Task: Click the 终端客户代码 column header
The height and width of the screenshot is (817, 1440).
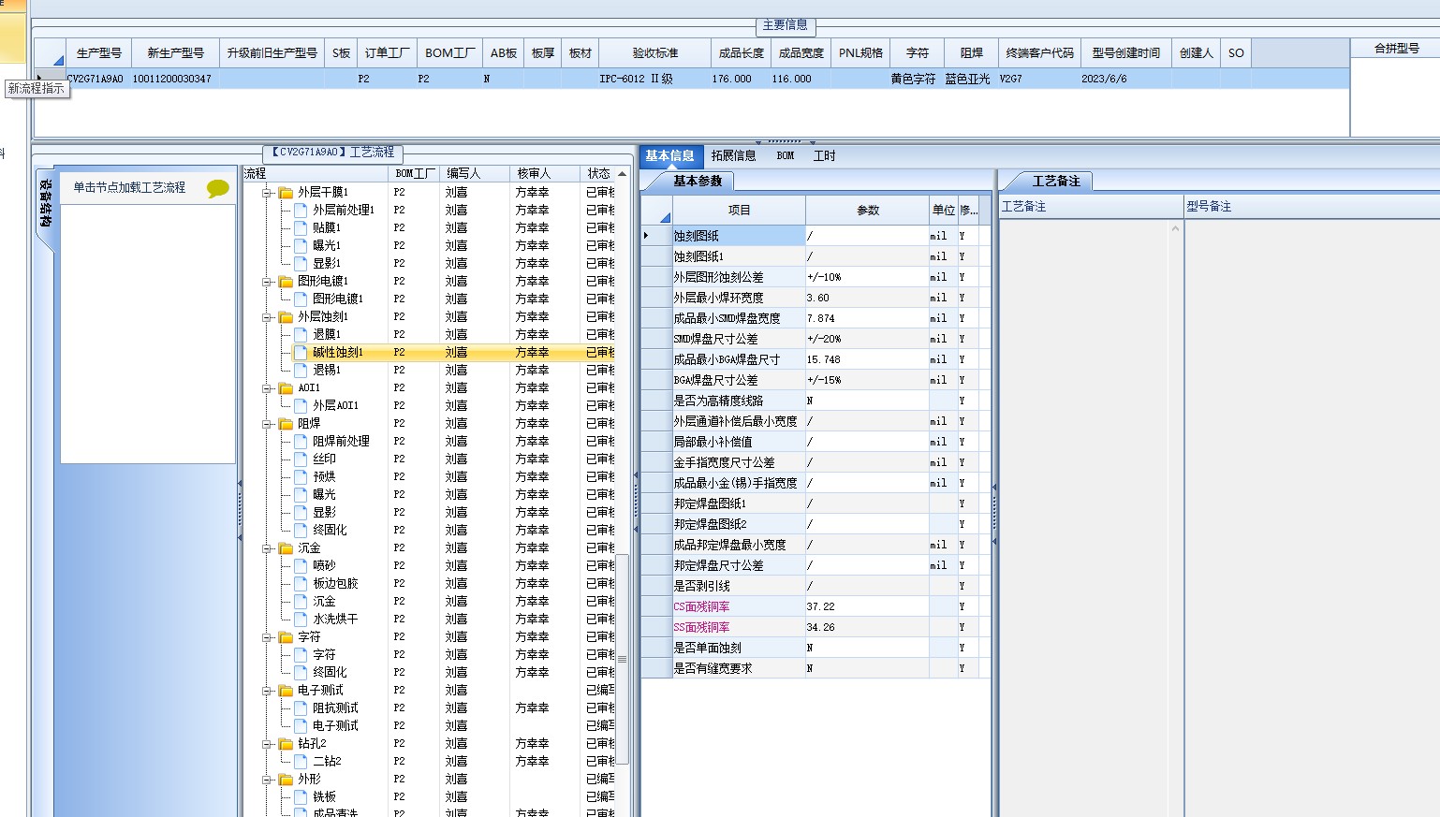Action: click(x=1039, y=53)
